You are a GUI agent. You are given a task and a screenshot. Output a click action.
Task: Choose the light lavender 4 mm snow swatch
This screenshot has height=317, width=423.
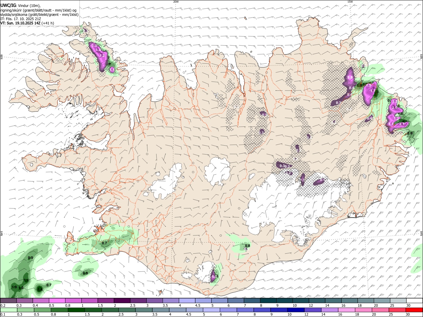[x=187, y=300]
